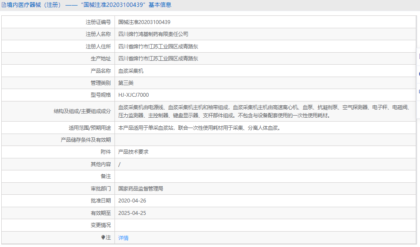The height and width of the screenshot is (247, 420).
Task: Select registration number value 国械注准20203100439
Action: point(144,22)
